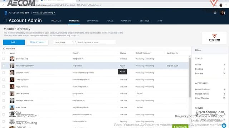Filter by Other Member access level
The height and width of the screenshot is (128, 229).
tap(202, 98)
